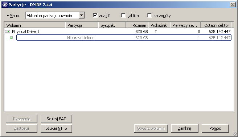Viewport: 238px width, 137px height.
Task: Click the Rozmiar column header
Action: click(137, 25)
